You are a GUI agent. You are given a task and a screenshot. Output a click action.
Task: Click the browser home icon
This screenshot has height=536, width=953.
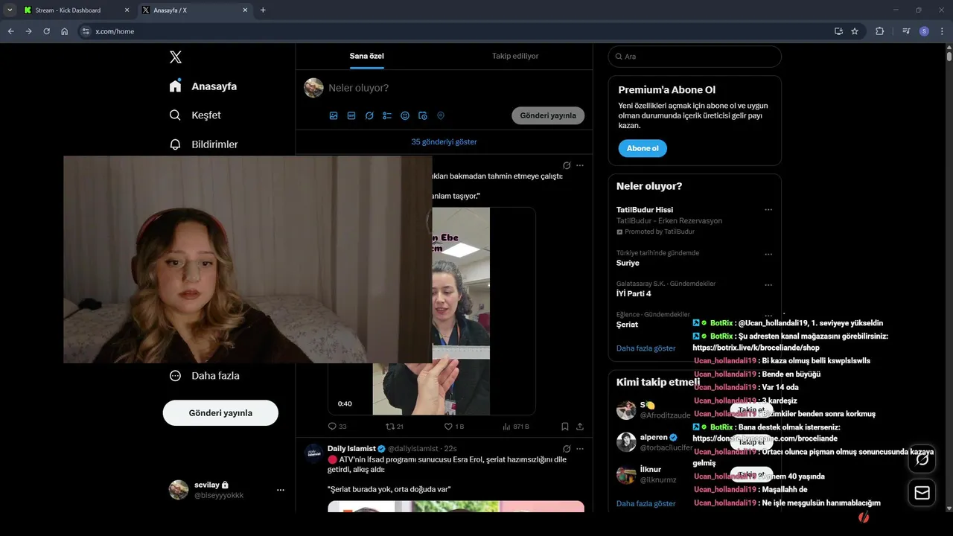(x=65, y=31)
